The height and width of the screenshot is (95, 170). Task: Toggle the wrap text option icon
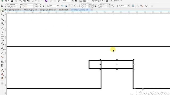(x=133, y=6)
